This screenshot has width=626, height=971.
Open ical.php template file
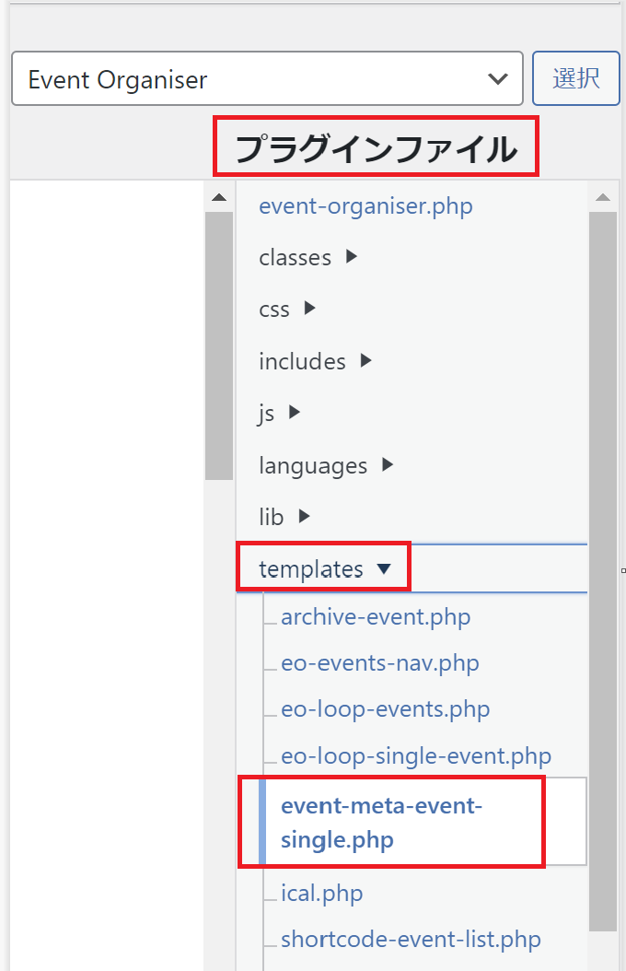pyautogui.click(x=321, y=894)
